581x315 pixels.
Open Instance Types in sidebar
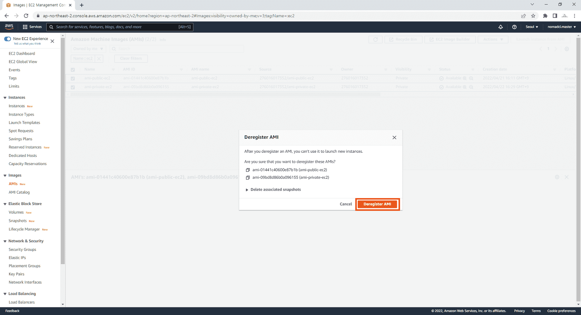coord(21,115)
